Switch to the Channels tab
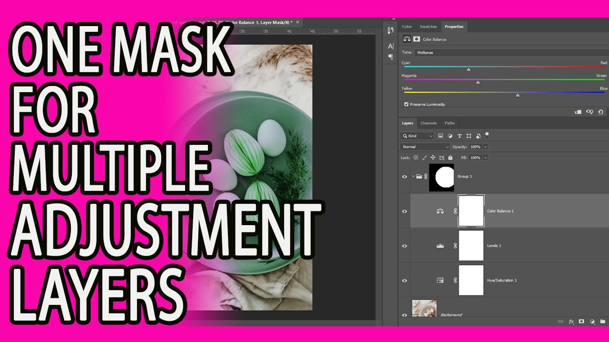Screen dimensions: 609x342 point(429,123)
